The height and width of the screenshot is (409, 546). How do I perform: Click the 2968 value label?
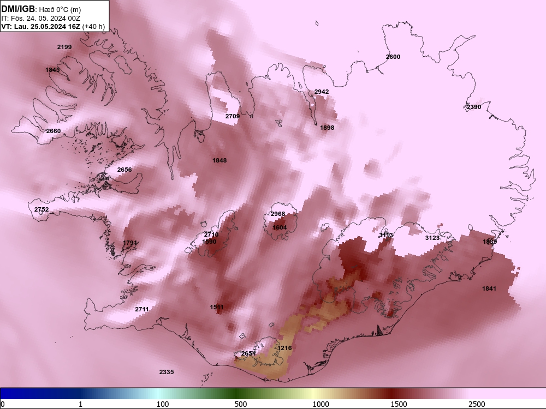coord(278,214)
